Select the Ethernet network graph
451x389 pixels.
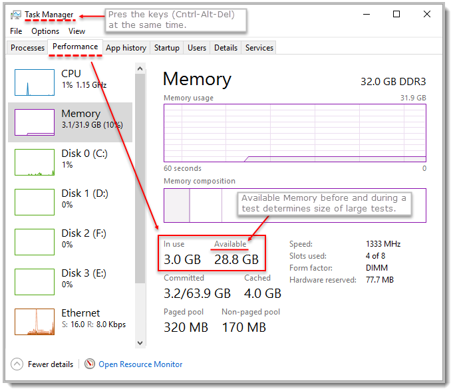coord(34,321)
